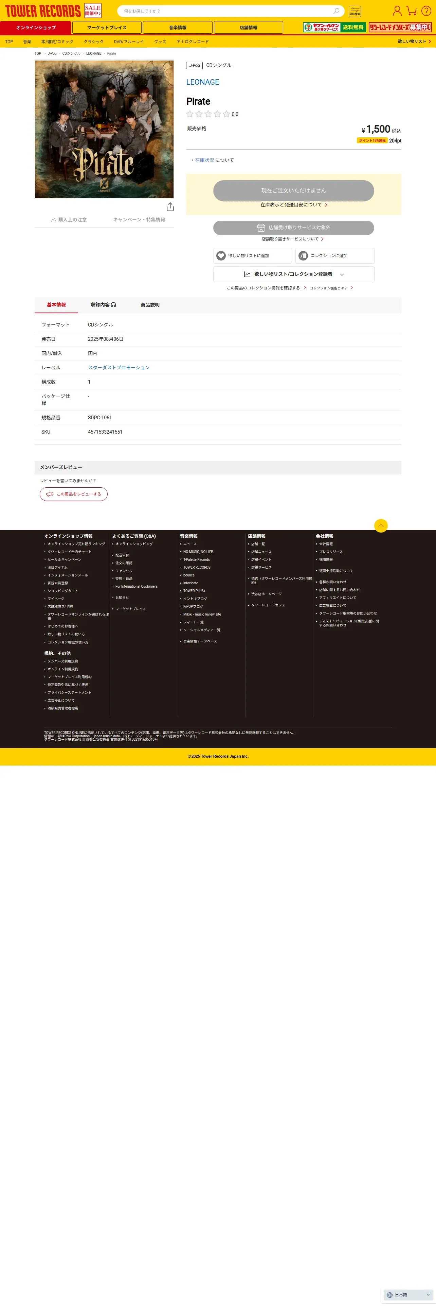Screen dimensions: 436x1310
Task: Click 在庫状況 link
Action: (204, 160)
